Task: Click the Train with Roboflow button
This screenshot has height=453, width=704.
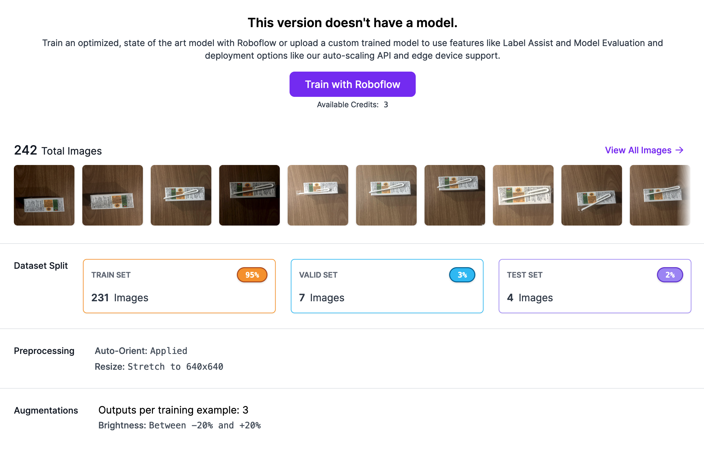Action: 352,84
